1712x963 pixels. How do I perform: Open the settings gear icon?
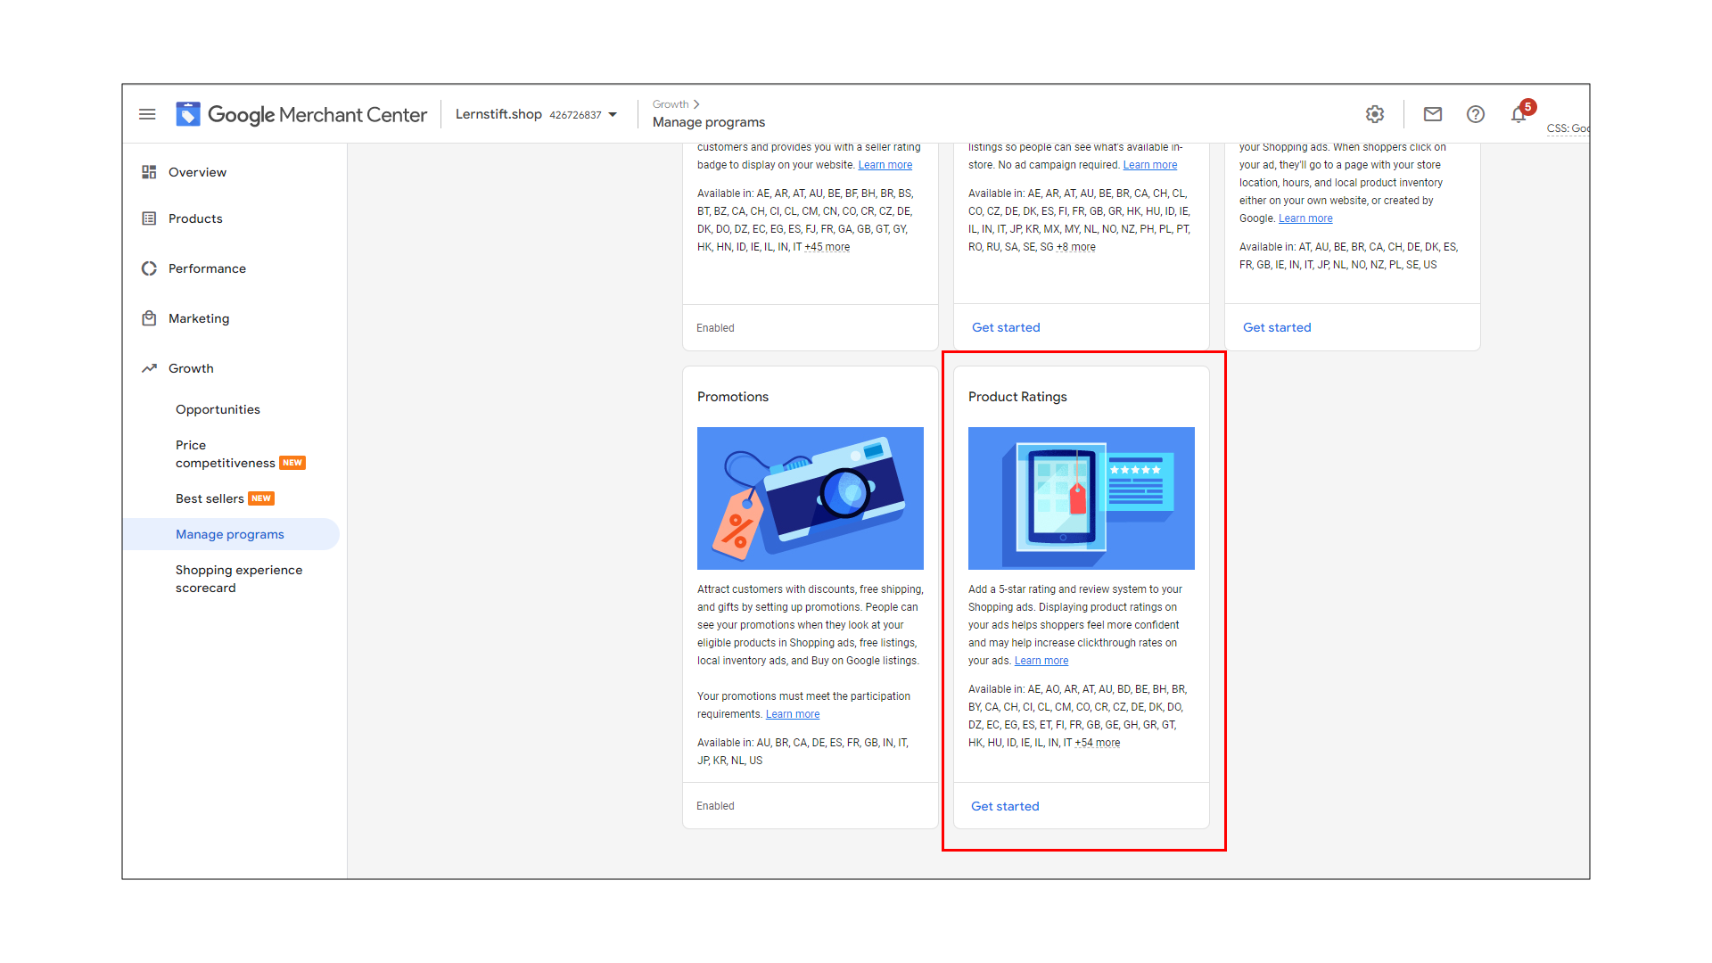[1375, 114]
